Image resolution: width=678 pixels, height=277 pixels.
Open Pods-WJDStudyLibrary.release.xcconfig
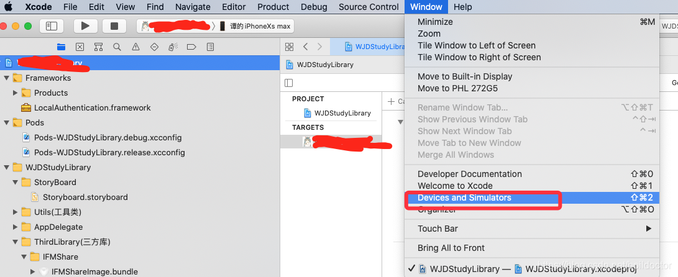click(x=109, y=153)
